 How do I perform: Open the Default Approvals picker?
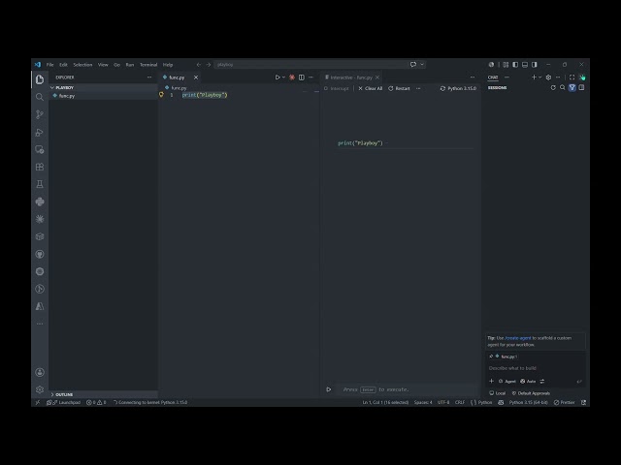(x=531, y=393)
